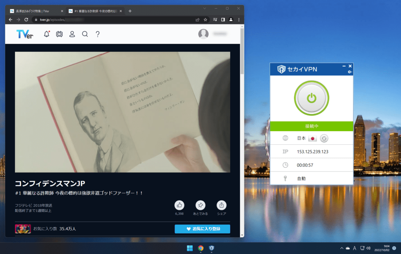This screenshot has width=401, height=254.
Task: Click the browser vertical scrollbar thumb
Action: coord(242,52)
